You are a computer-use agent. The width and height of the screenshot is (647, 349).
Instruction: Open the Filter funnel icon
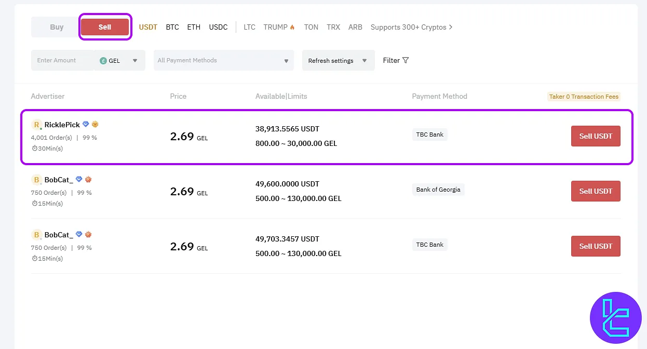tap(406, 60)
